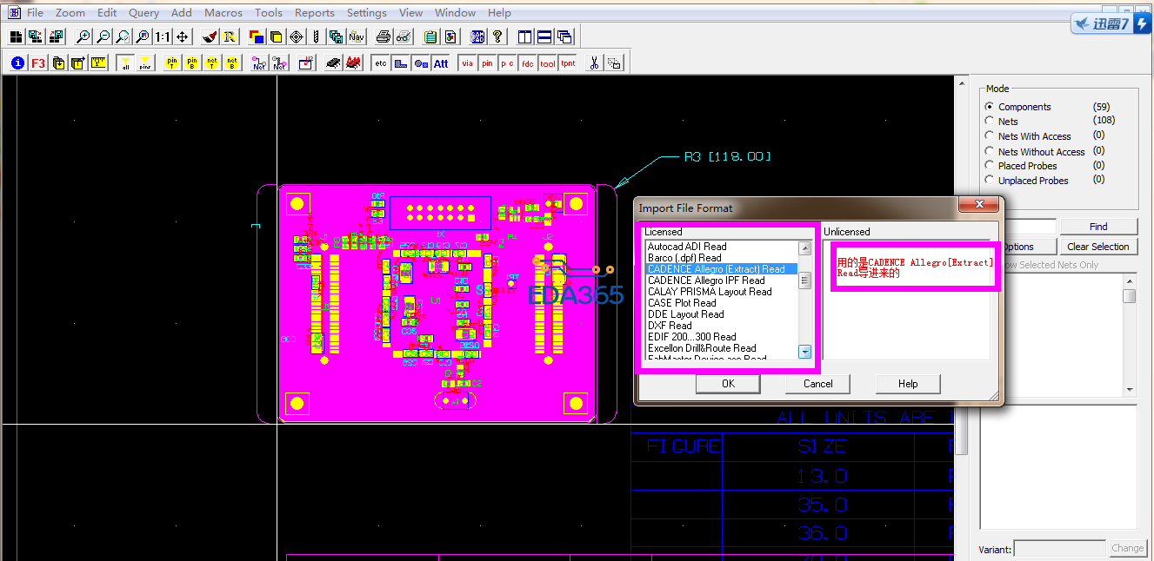This screenshot has width=1154, height=561.
Task: Click the F3 toolbar button
Action: [x=38, y=63]
